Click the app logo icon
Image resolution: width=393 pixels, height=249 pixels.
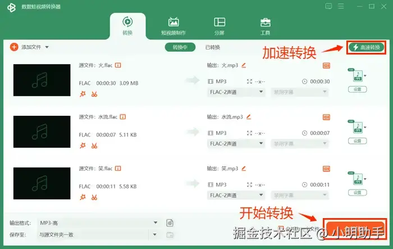(x=11, y=7)
